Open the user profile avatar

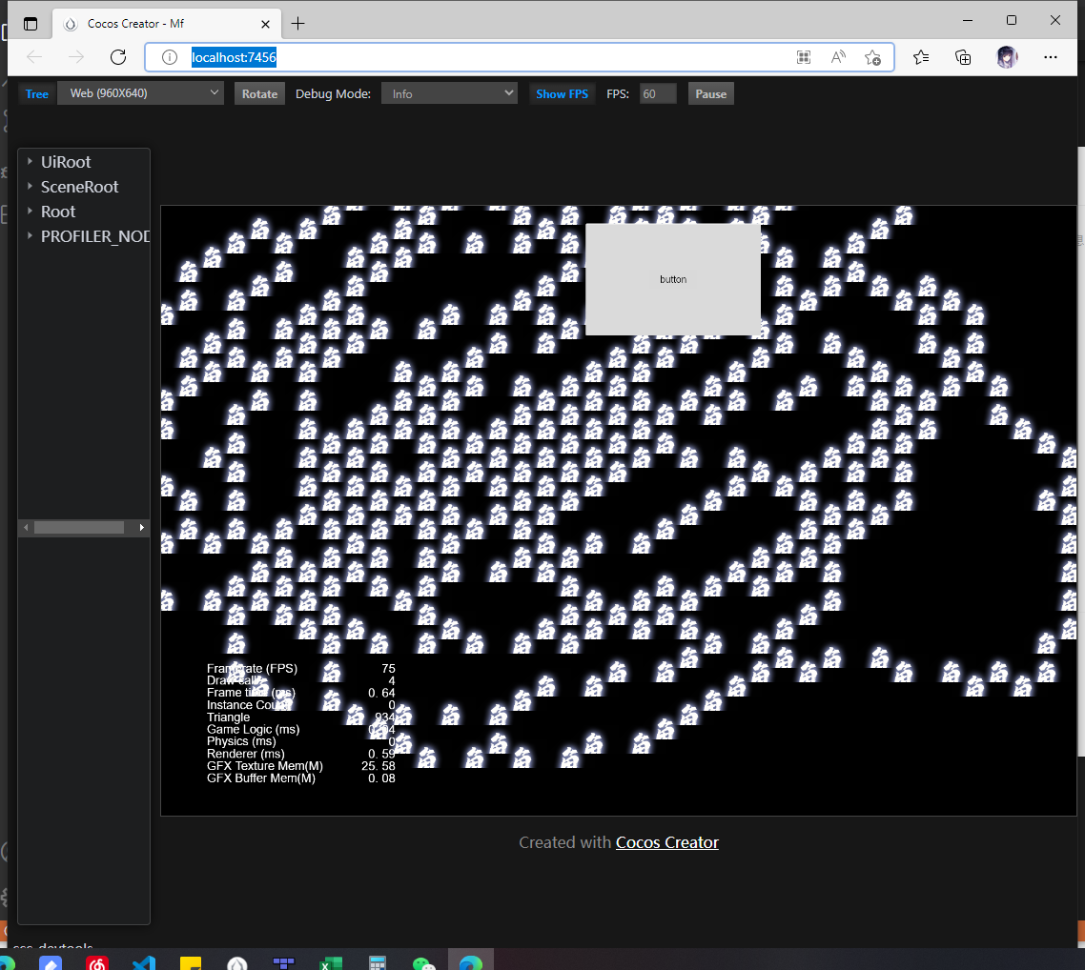click(x=1007, y=57)
